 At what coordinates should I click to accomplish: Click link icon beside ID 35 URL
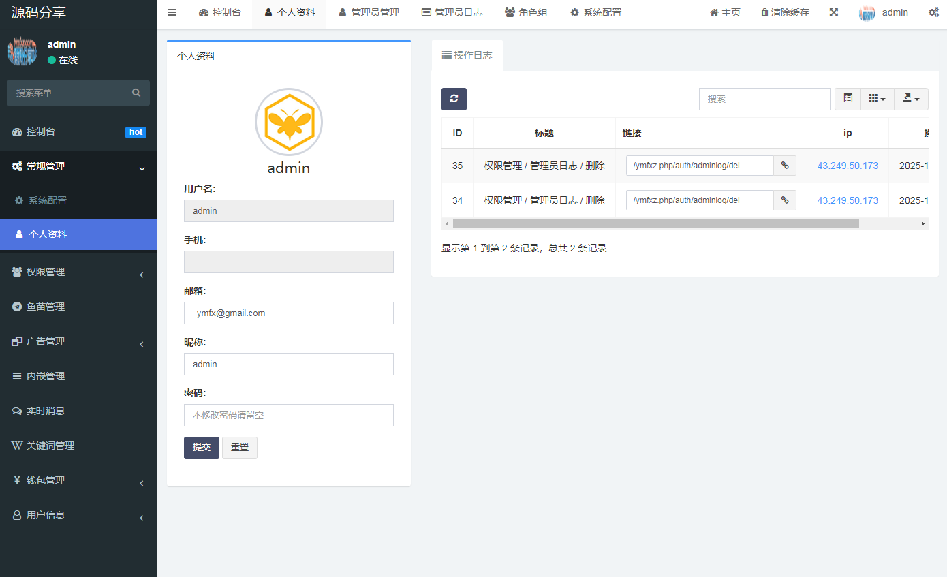pos(785,166)
